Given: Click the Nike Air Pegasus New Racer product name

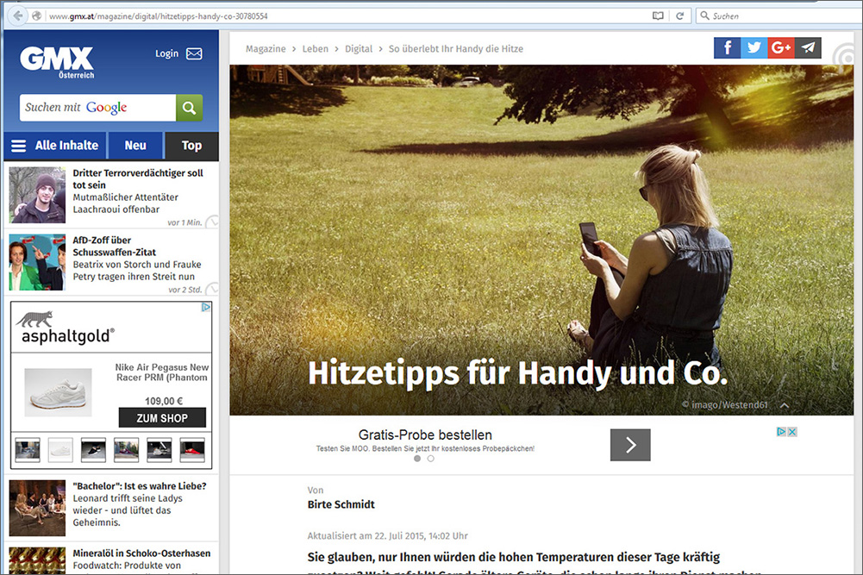Looking at the screenshot, I should pyautogui.click(x=162, y=372).
